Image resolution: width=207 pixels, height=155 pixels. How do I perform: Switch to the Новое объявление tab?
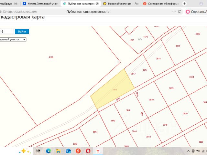point(121,4)
